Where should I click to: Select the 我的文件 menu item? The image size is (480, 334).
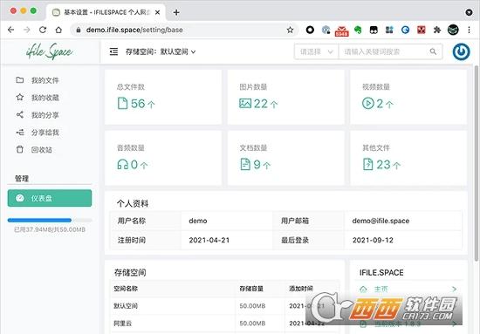(x=50, y=80)
